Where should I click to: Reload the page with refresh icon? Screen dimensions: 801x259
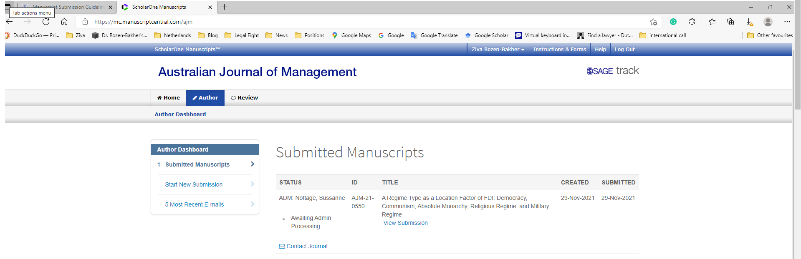coord(46,22)
